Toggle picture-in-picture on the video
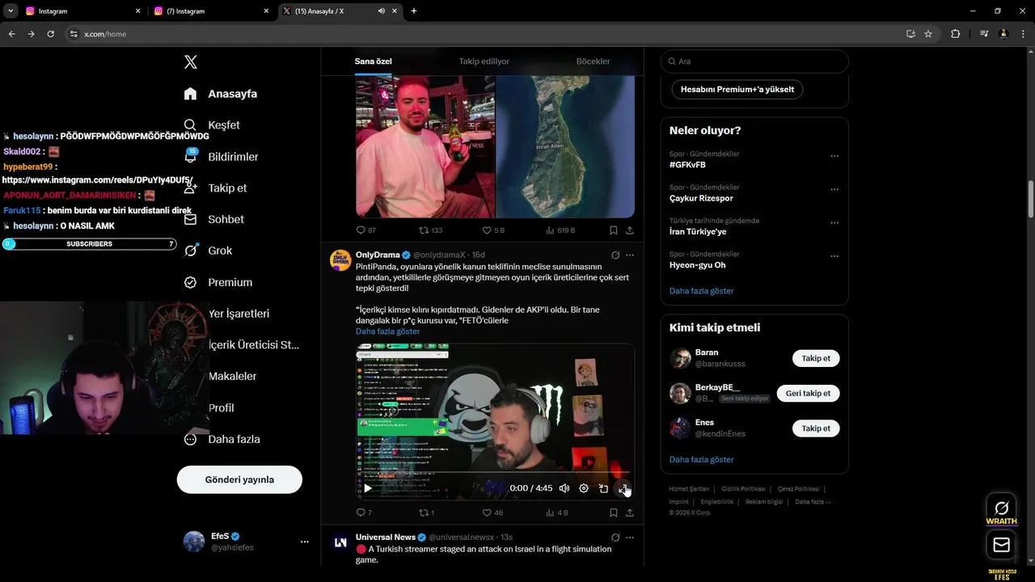This screenshot has height=582, width=1035. [x=603, y=488]
